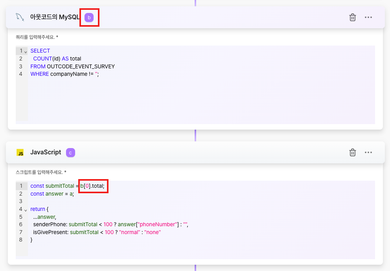390x271 pixels.
Task: Open the JavaScript block's three-dot menu
Action: point(368,152)
